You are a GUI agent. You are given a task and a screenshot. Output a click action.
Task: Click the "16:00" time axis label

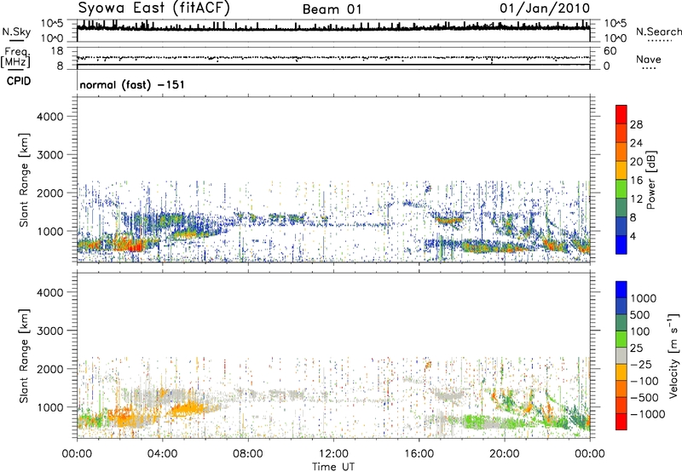tap(419, 454)
